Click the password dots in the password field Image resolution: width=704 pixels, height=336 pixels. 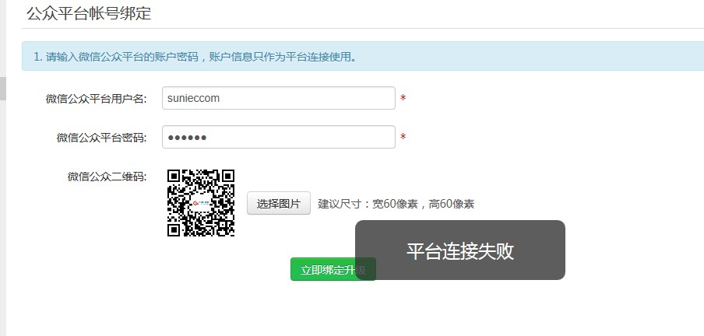(187, 138)
